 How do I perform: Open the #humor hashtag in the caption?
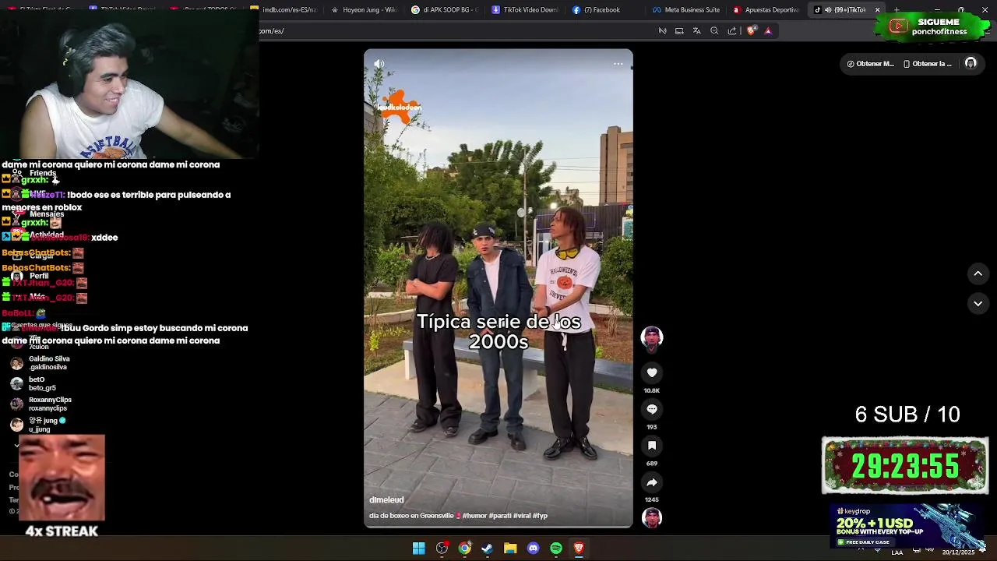click(x=474, y=516)
